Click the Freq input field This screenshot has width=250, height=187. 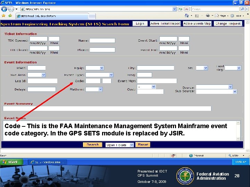(144, 75)
